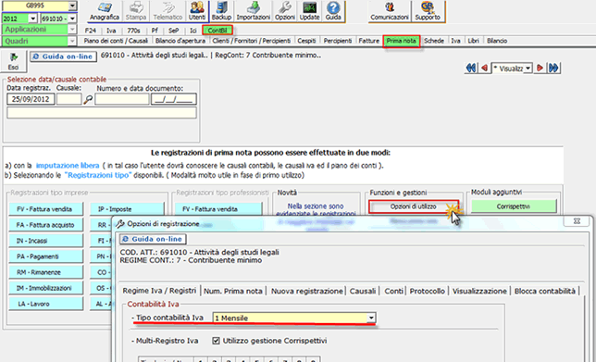596x362 pixels.
Task: Click the Opzioni di utilizzo button
Action: 414,206
